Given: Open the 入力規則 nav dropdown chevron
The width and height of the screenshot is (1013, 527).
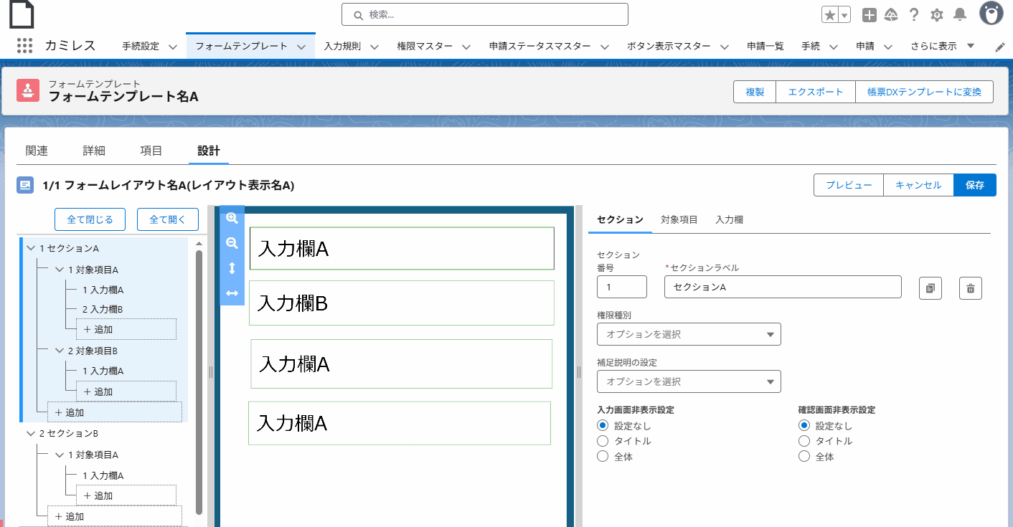Looking at the screenshot, I should click(x=374, y=47).
